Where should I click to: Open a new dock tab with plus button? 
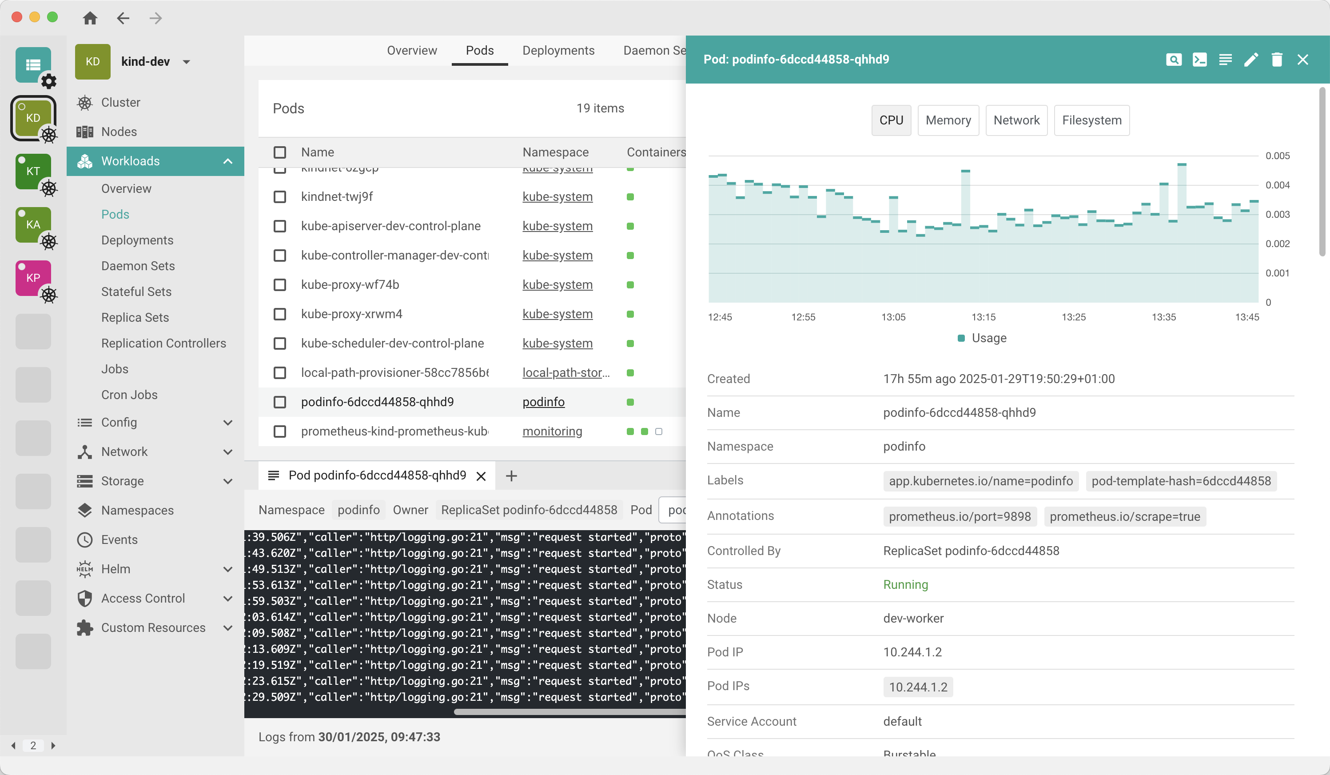click(511, 475)
